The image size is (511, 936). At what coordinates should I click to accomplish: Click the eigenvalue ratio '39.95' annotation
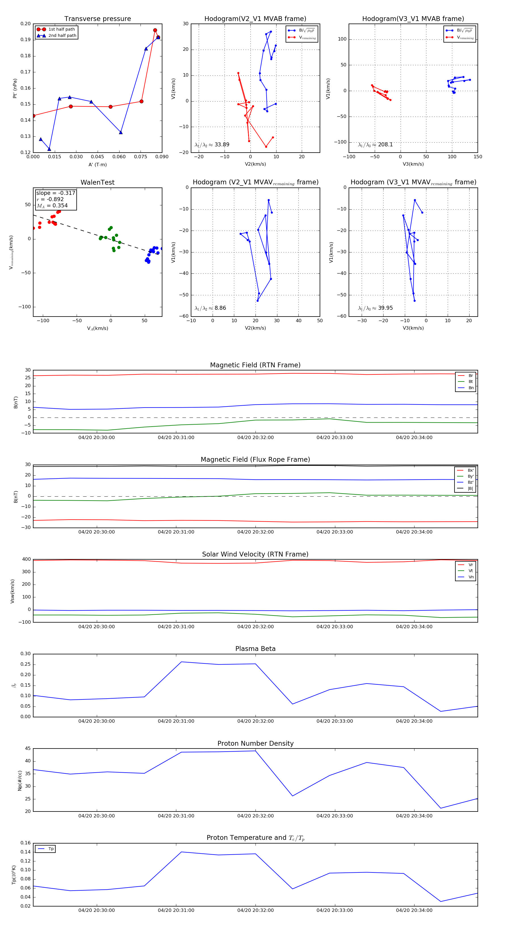(375, 308)
